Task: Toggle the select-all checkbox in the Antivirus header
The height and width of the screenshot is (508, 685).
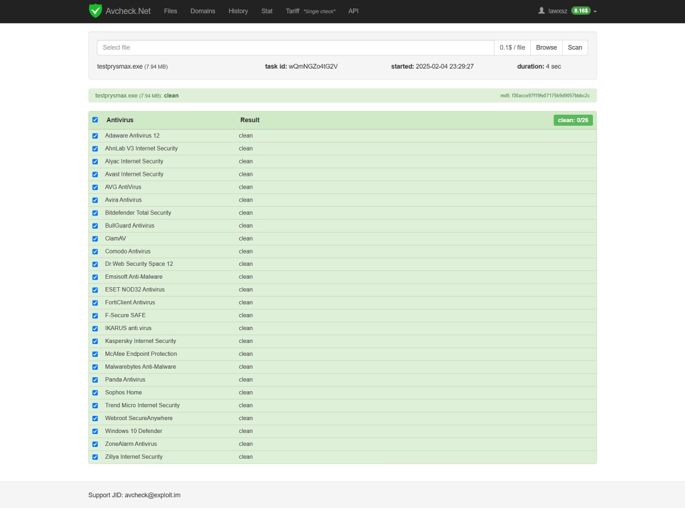Action: tap(95, 120)
